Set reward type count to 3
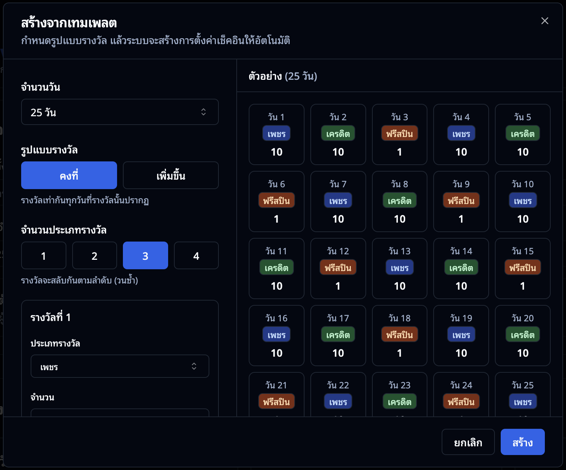The image size is (566, 470). point(145,255)
